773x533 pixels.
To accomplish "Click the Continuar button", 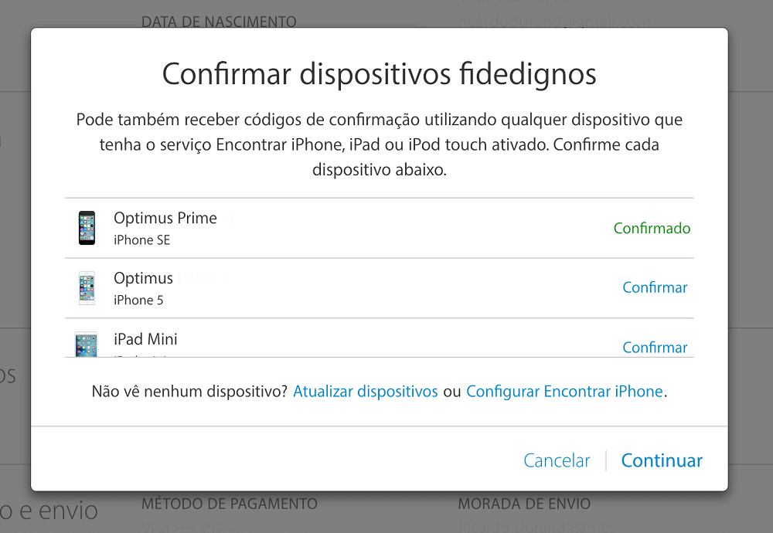I will point(662,460).
